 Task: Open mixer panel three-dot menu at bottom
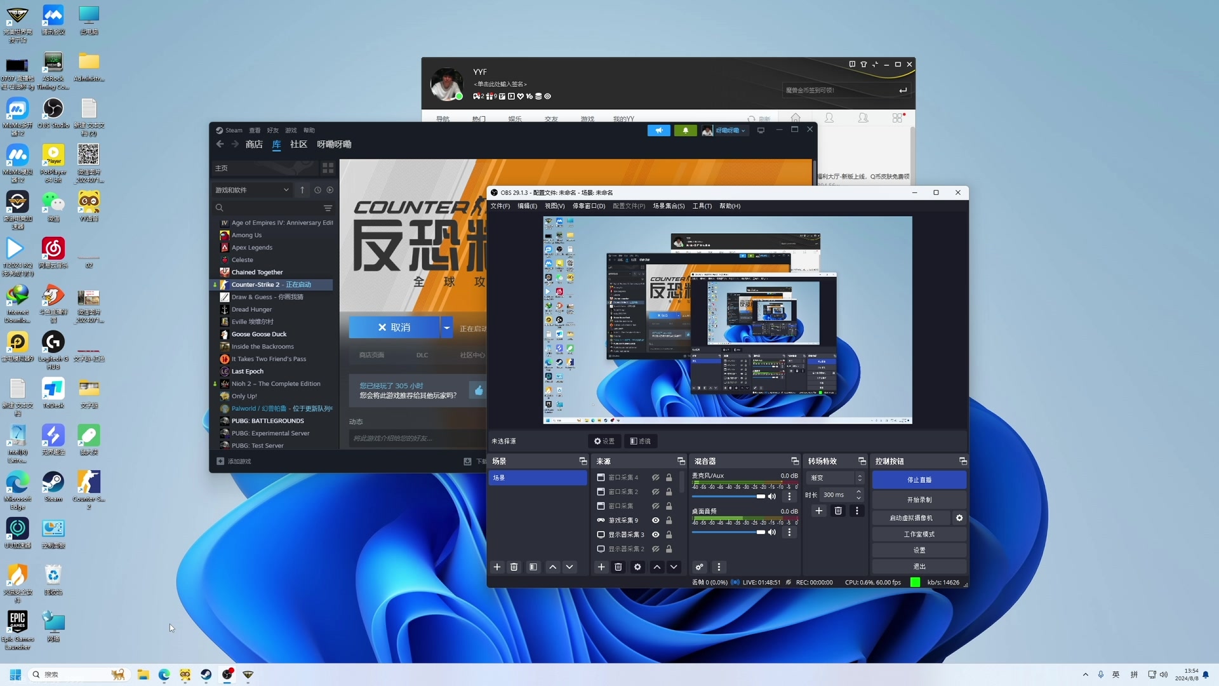click(x=719, y=567)
